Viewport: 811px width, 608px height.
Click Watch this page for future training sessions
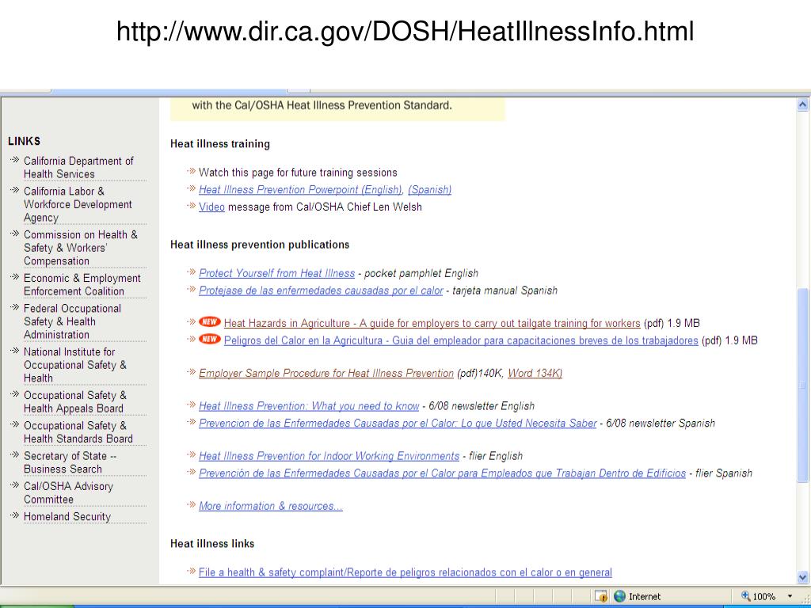[298, 173]
